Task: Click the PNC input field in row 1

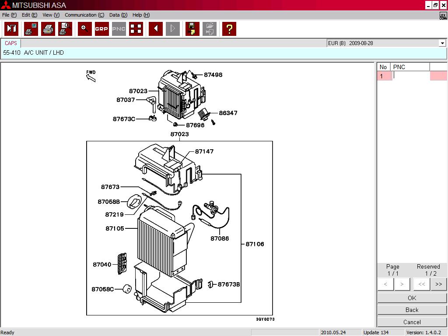Action: coord(410,76)
